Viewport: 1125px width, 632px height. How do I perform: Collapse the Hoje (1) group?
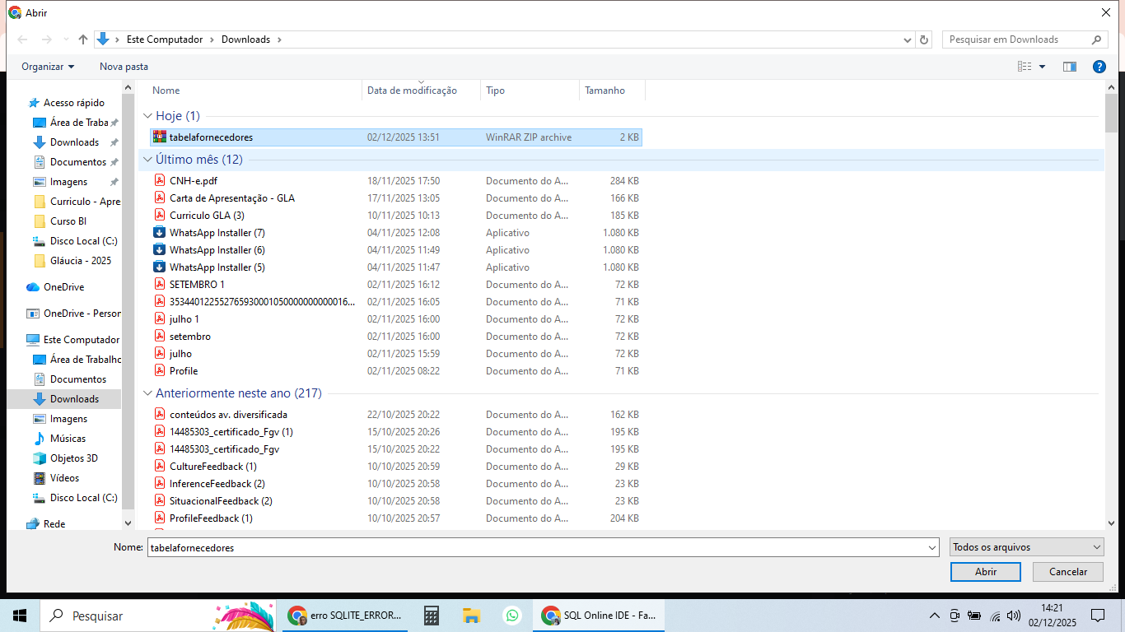point(147,116)
